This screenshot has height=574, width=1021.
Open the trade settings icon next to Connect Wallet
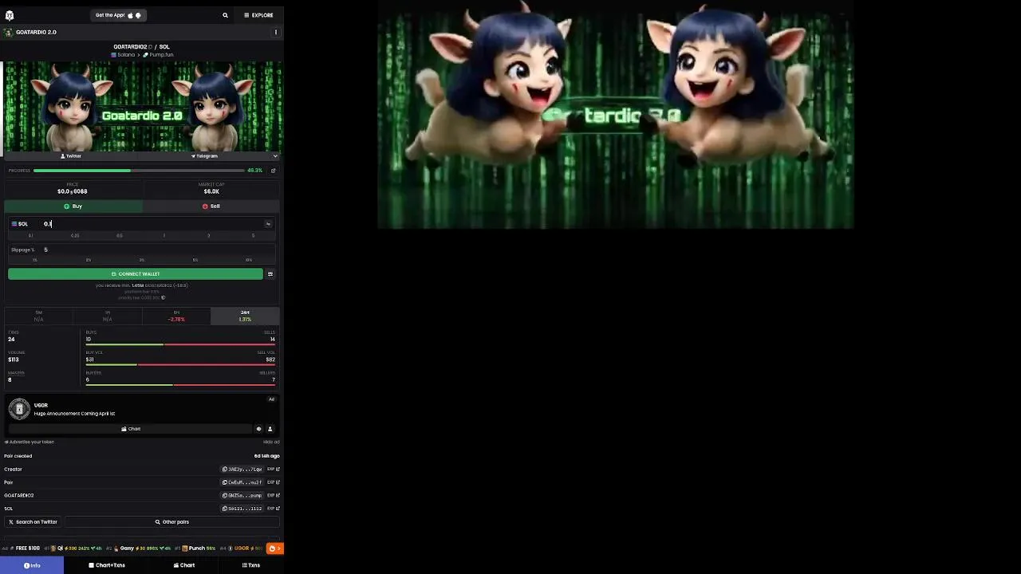point(270,274)
